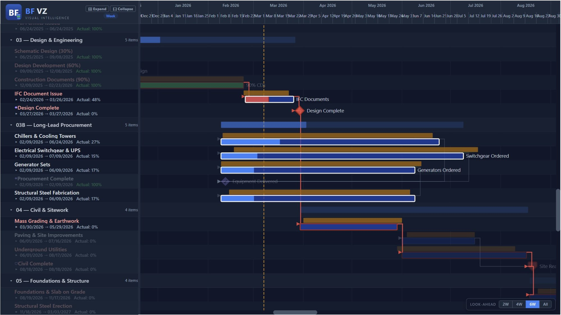Click the Equipment Delivered diamond marker on the chart

pyautogui.click(x=225, y=181)
